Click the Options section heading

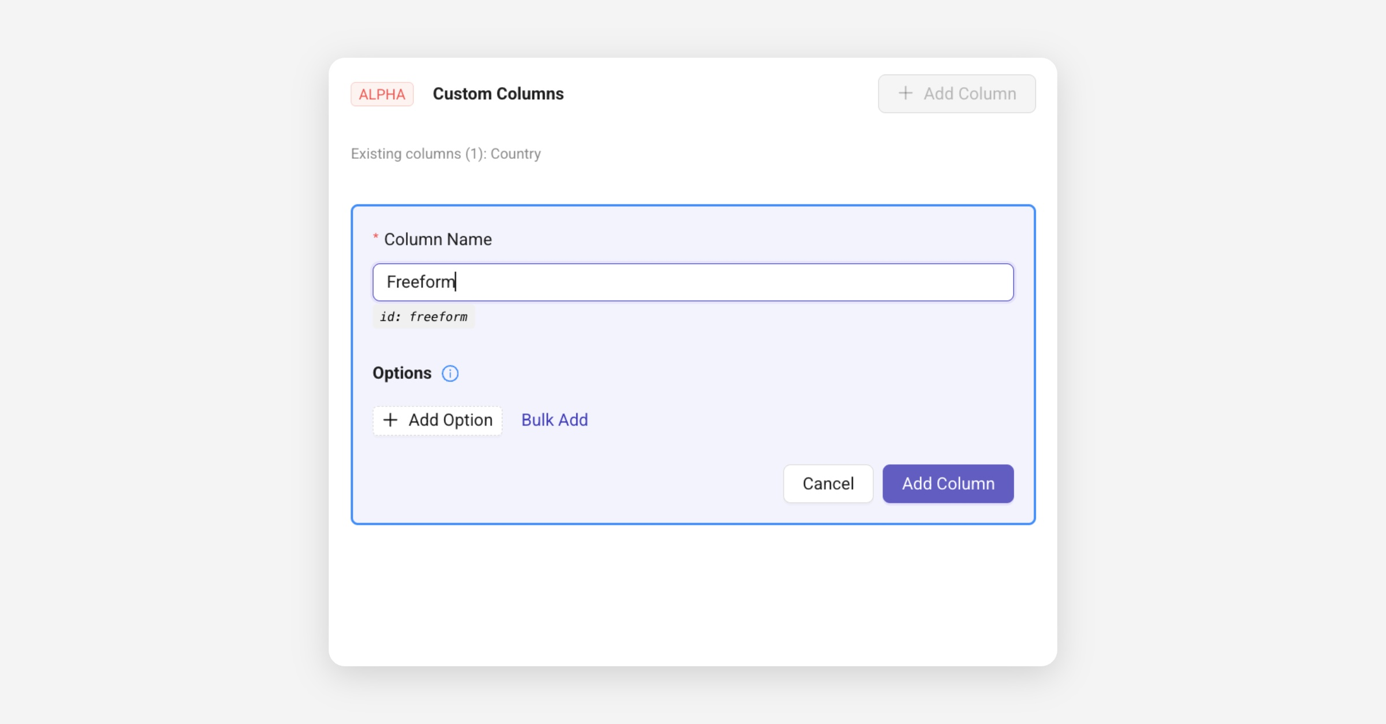[x=402, y=373]
